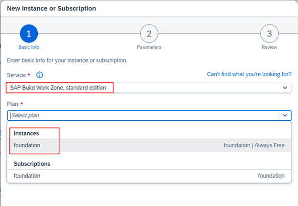Collapse the Plan dropdown arrow

[x=285, y=115]
